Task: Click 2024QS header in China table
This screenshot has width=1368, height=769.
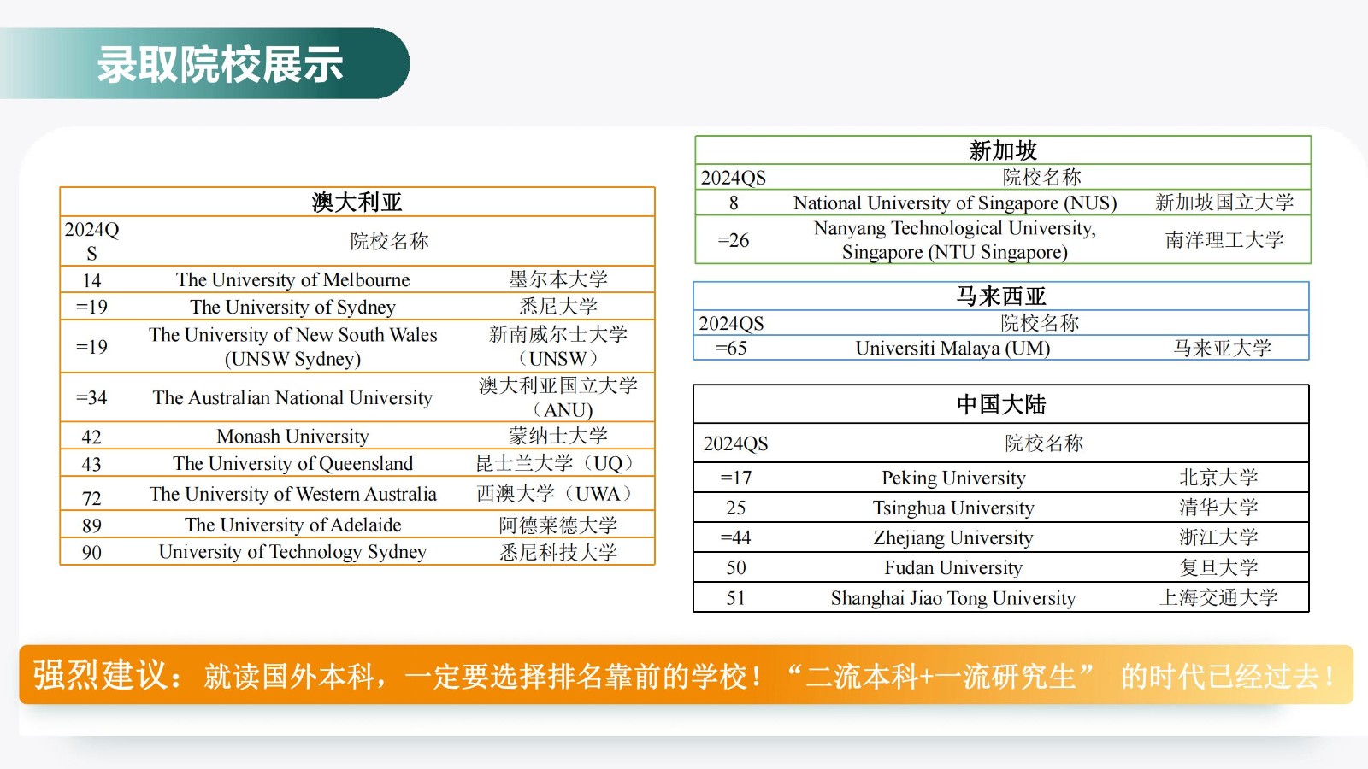Action: (736, 443)
